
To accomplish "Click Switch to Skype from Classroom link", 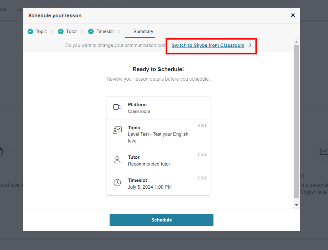I will (x=208, y=45).
